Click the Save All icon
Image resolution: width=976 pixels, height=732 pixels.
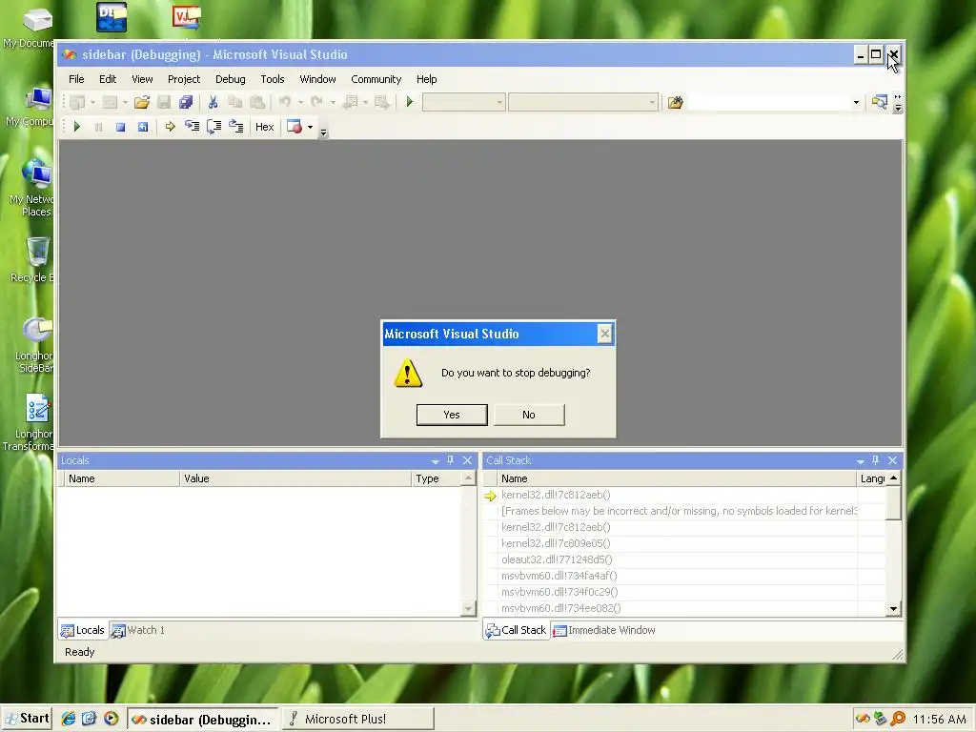[186, 102]
